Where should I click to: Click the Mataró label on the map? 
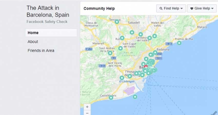coord(202,27)
